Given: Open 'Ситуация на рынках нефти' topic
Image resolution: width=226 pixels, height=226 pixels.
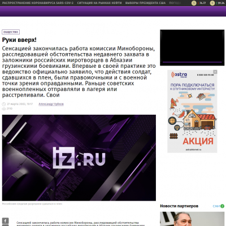Looking at the screenshot, I should pos(99,3).
